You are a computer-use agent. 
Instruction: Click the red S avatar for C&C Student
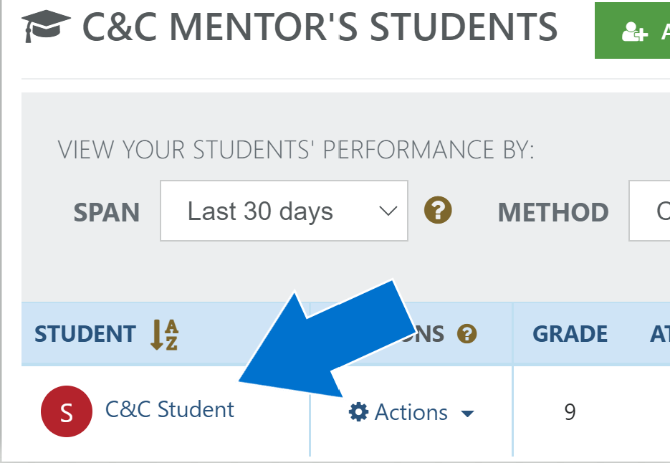pyautogui.click(x=67, y=411)
